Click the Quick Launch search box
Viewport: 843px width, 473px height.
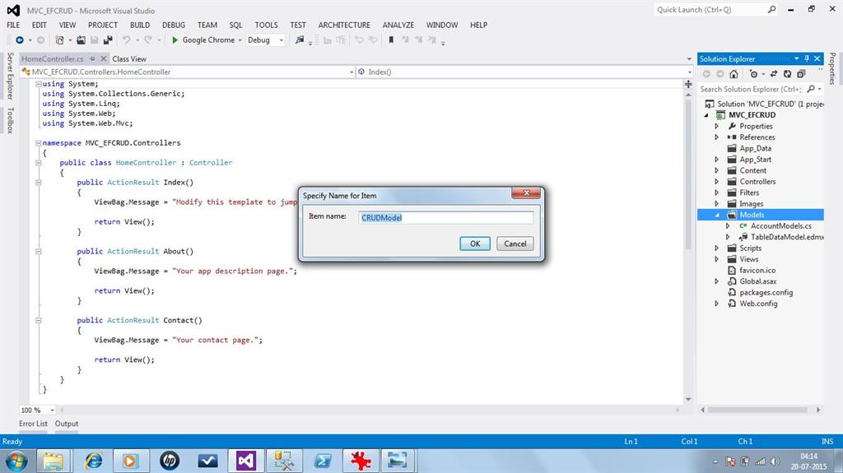coord(715,10)
